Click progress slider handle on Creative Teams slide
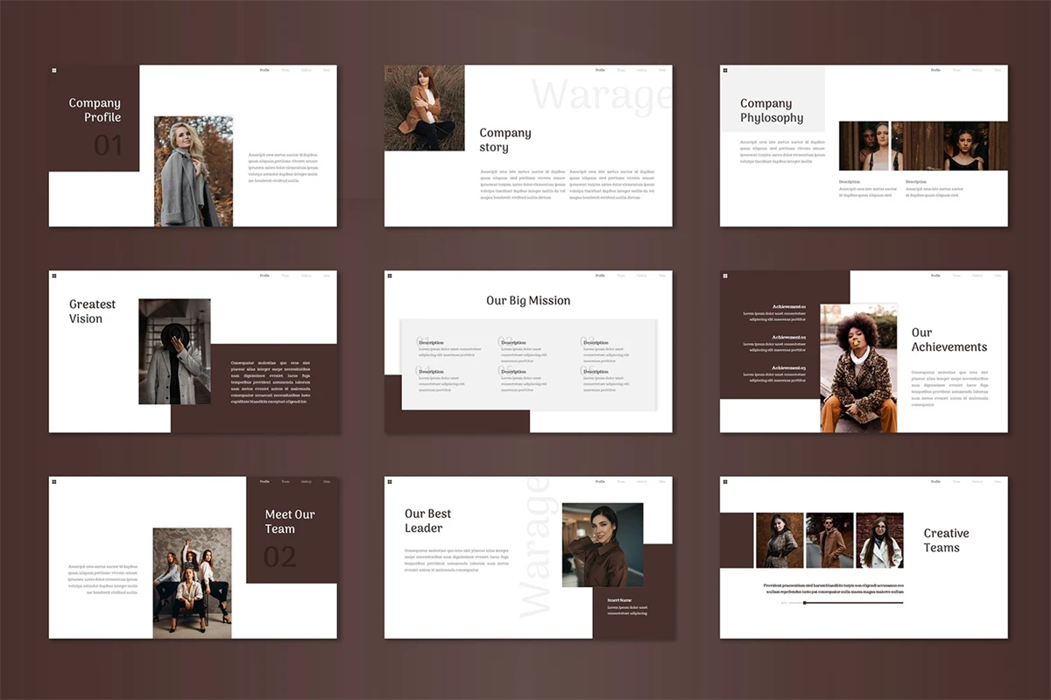This screenshot has height=700, width=1051. [x=805, y=602]
